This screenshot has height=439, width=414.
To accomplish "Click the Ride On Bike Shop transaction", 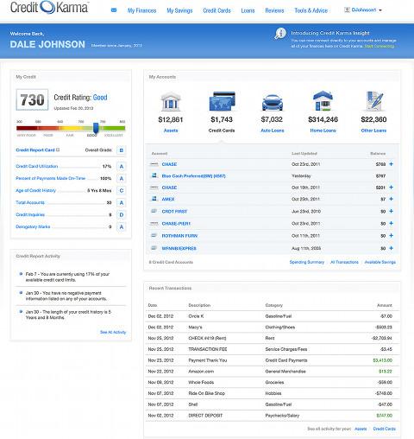I will coord(206,393).
